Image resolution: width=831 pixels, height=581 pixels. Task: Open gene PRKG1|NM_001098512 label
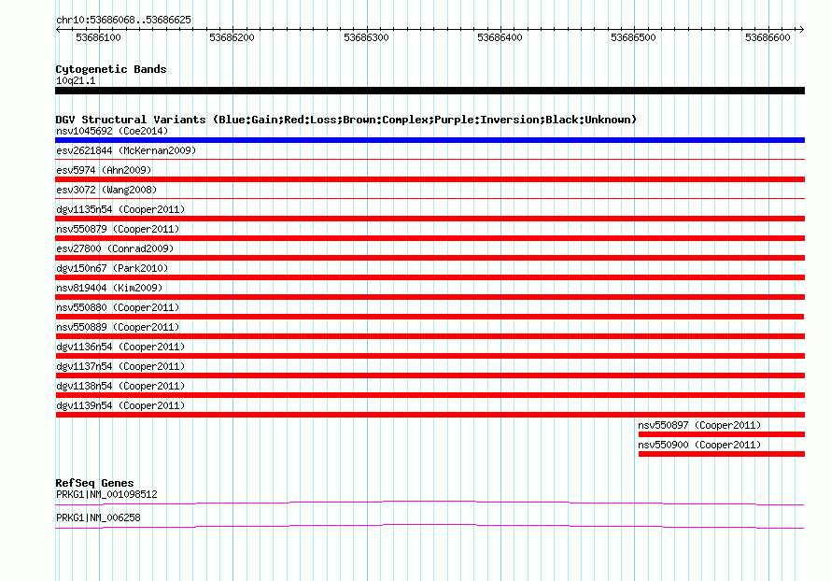coord(106,494)
